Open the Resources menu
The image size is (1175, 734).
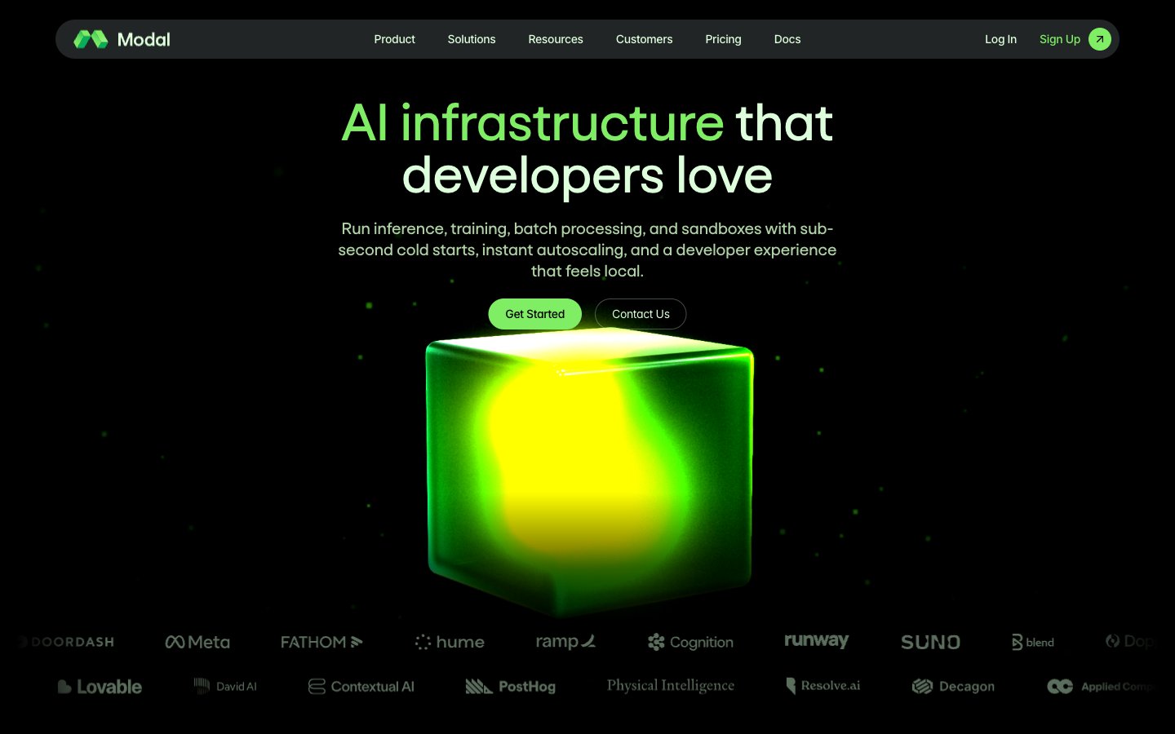[555, 39]
